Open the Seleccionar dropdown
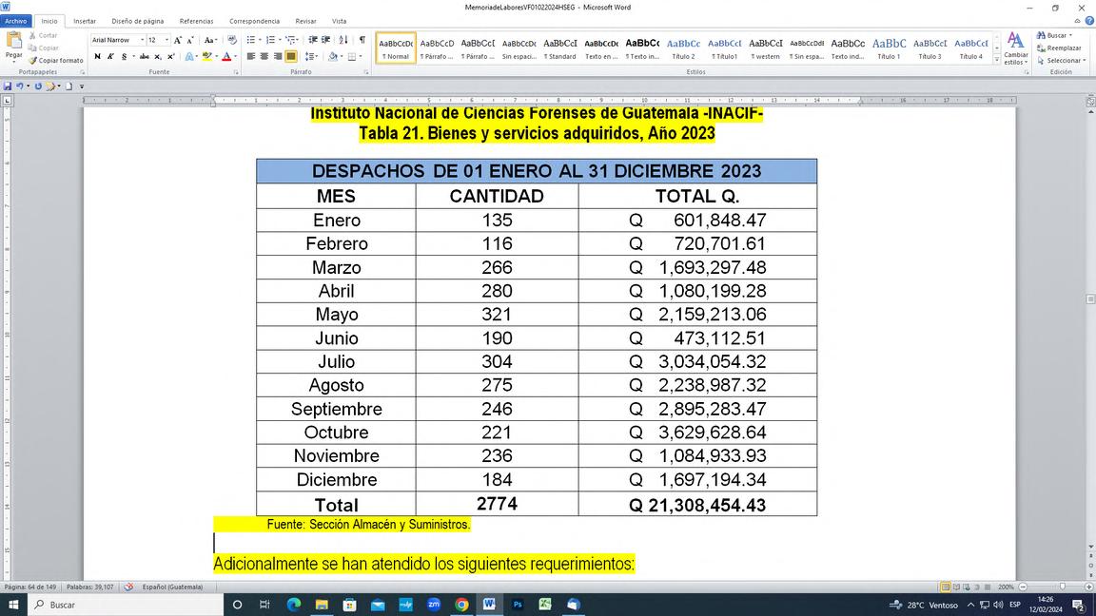This screenshot has height=616, width=1096. click(x=1061, y=61)
